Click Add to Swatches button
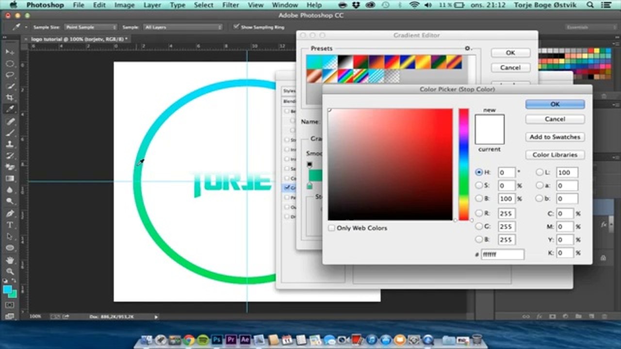621x349 pixels. pos(555,137)
